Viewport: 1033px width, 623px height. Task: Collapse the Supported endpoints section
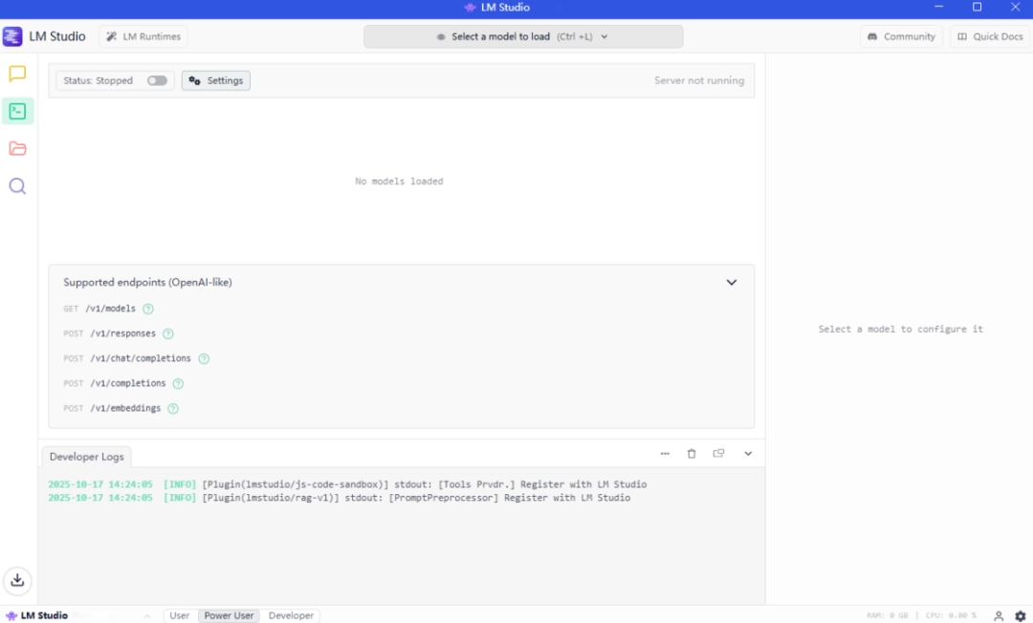click(x=732, y=282)
